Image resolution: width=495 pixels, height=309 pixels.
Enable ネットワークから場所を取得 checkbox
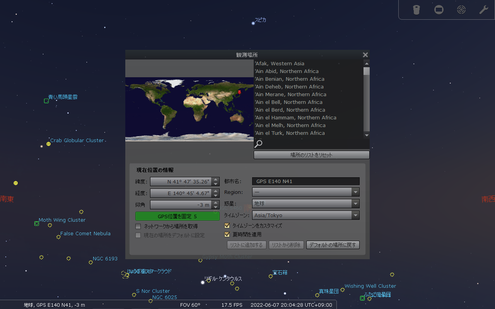138,226
